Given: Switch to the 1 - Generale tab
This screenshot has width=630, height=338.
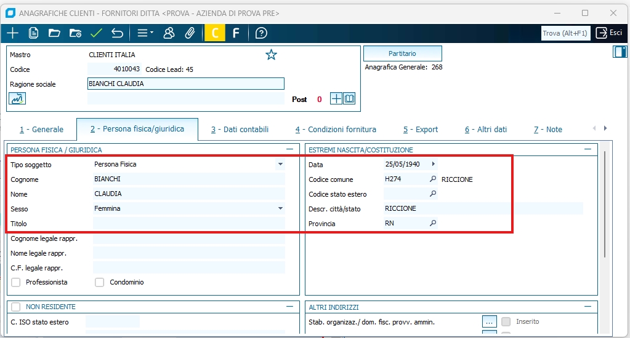Looking at the screenshot, I should click(x=41, y=130).
